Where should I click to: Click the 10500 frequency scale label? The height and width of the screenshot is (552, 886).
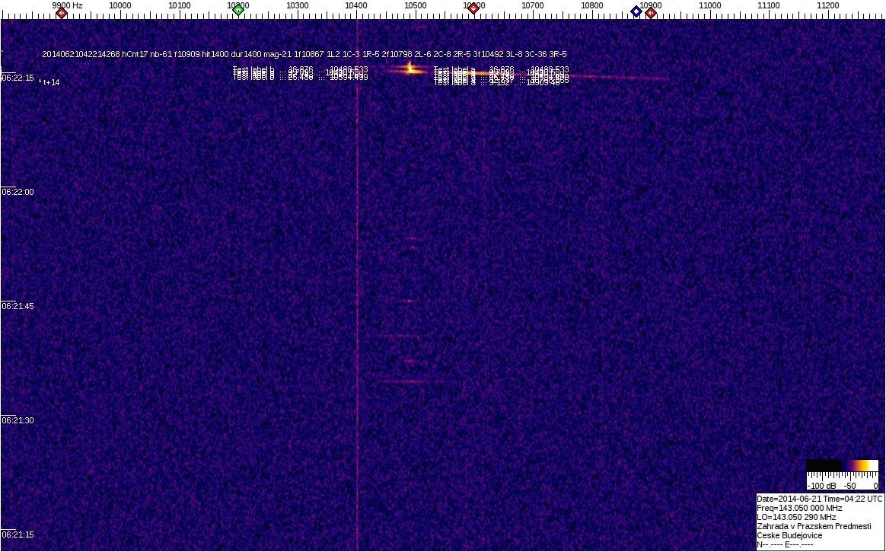point(416,5)
